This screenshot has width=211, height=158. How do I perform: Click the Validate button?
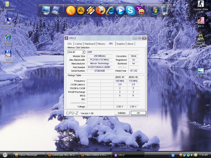pos(122,113)
